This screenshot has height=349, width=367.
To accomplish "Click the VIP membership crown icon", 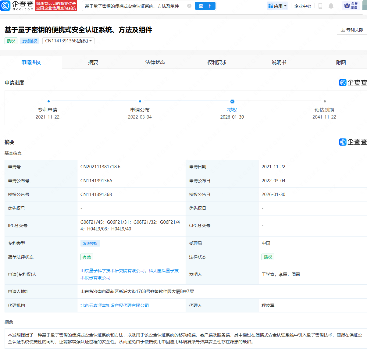I will pos(347,5).
